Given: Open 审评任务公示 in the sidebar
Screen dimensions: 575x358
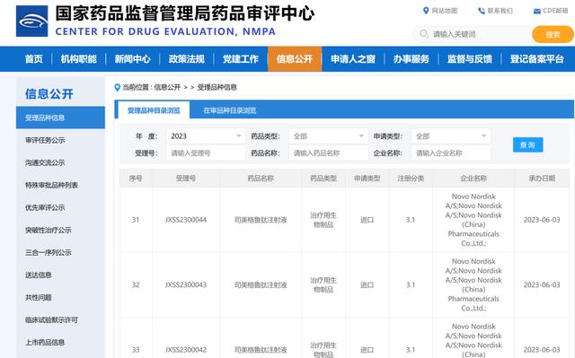Looking at the screenshot, I should [45, 140].
